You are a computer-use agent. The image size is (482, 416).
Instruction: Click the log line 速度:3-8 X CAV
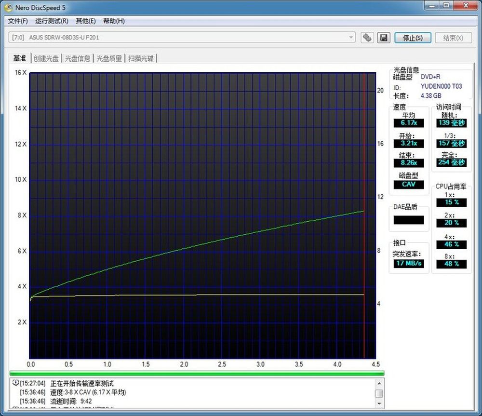pyautogui.click(x=88, y=392)
